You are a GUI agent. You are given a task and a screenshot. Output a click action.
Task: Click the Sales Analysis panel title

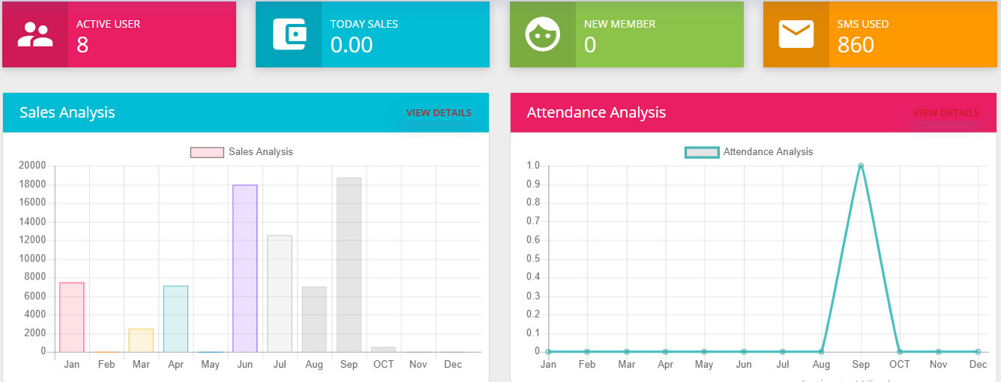67,112
